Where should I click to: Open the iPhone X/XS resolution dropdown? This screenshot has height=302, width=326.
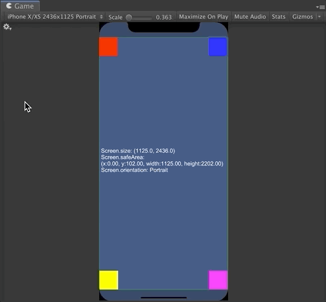(x=55, y=17)
